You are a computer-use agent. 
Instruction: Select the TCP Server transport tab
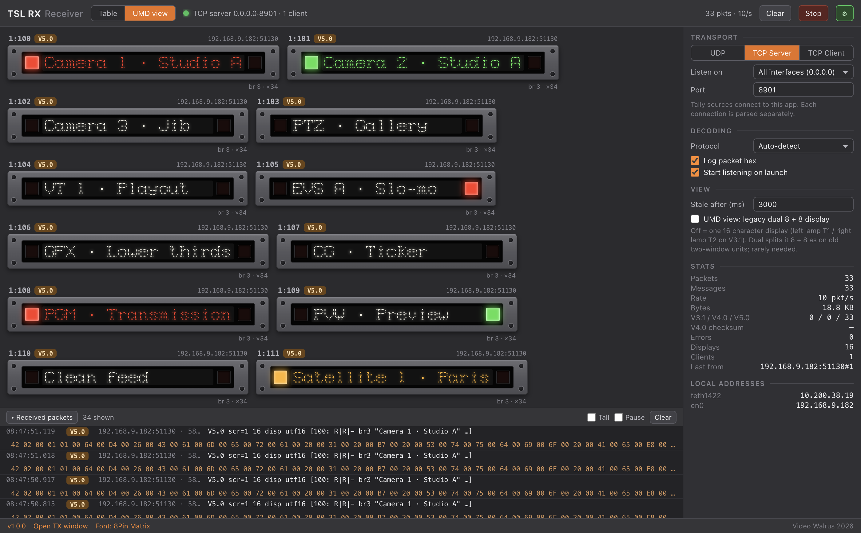pyautogui.click(x=772, y=53)
